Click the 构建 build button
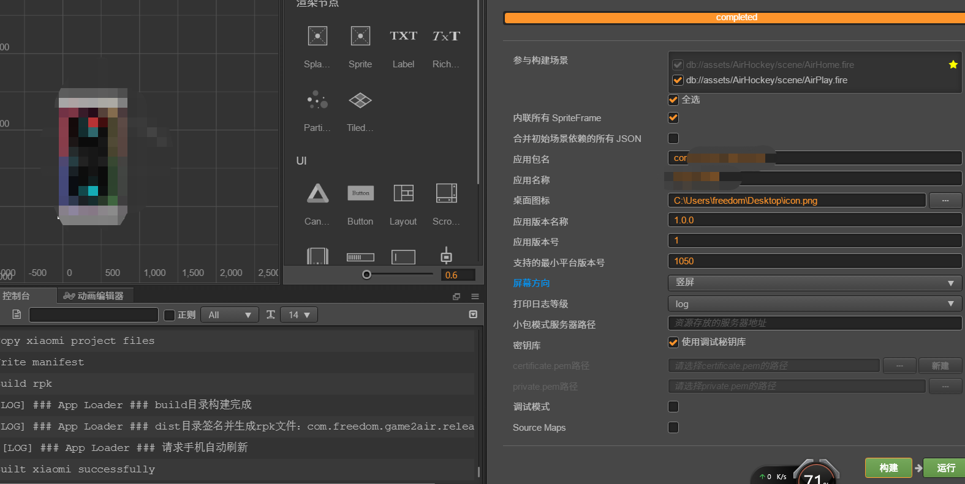Image resolution: width=965 pixels, height=484 pixels. coord(888,468)
